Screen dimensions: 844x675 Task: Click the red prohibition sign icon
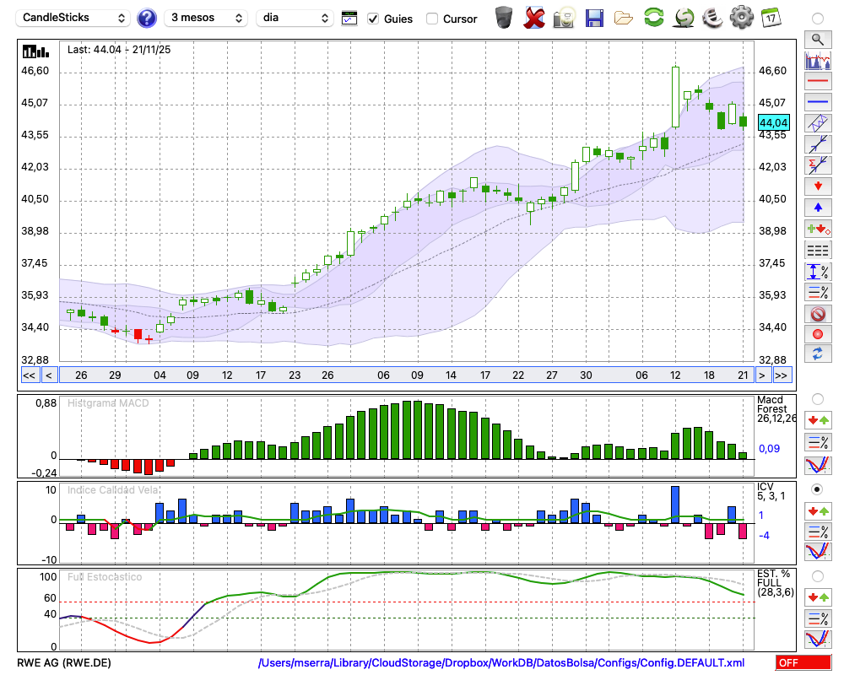[817, 313]
